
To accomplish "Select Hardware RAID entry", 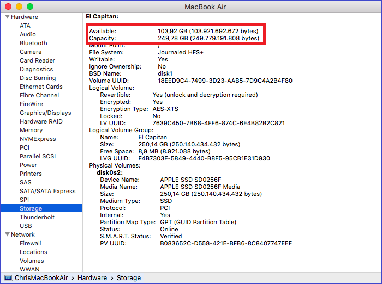I will pos(41,121).
